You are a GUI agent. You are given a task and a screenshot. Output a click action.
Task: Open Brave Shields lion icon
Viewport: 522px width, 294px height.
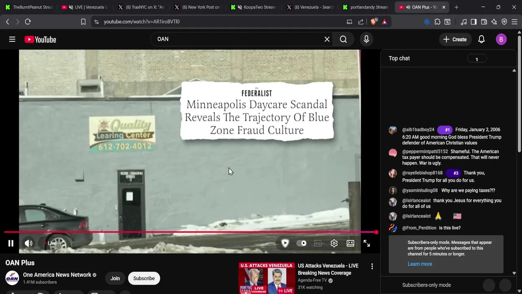(374, 22)
